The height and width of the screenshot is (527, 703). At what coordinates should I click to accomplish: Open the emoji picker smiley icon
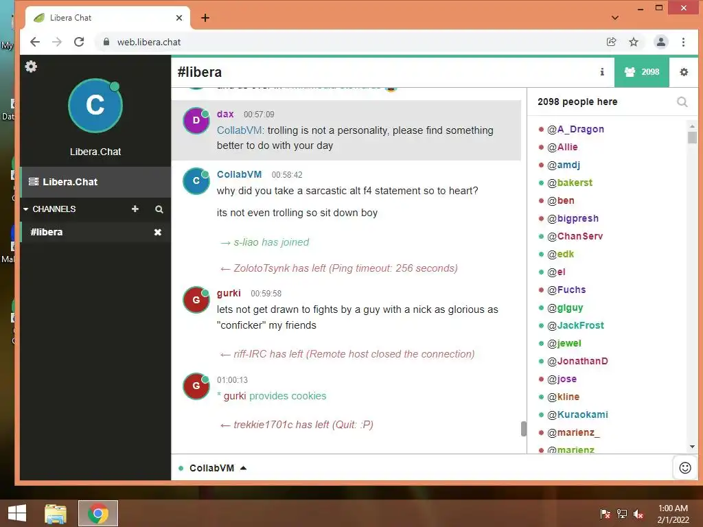(685, 468)
